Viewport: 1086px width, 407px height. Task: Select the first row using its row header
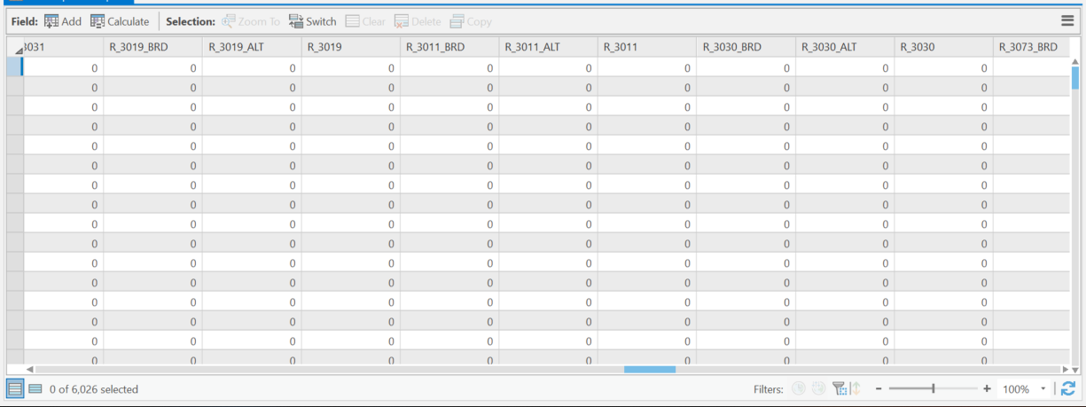click(15, 67)
